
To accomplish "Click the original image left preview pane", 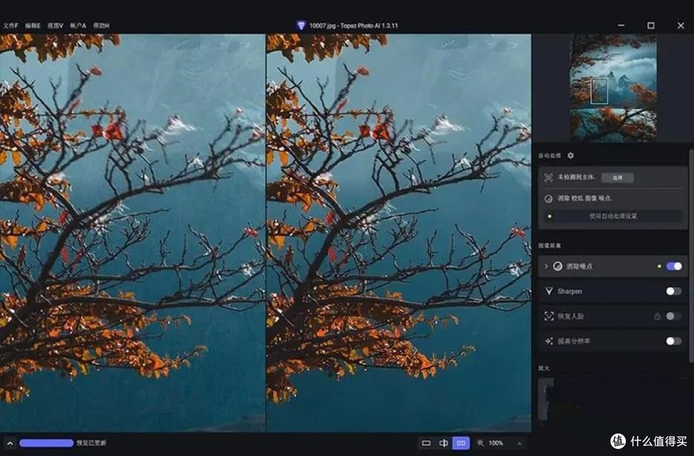I will 132,232.
